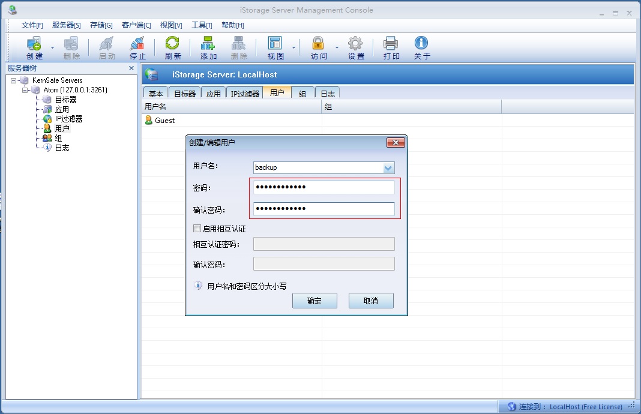Select 应用 in the server tree
Screen dimensions: 641x414
(62, 110)
